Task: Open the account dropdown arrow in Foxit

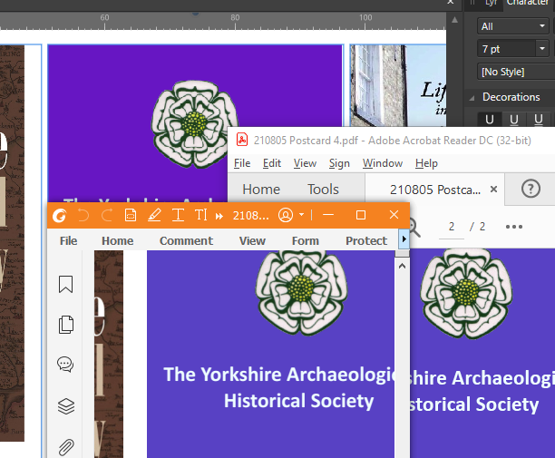Action: [302, 215]
